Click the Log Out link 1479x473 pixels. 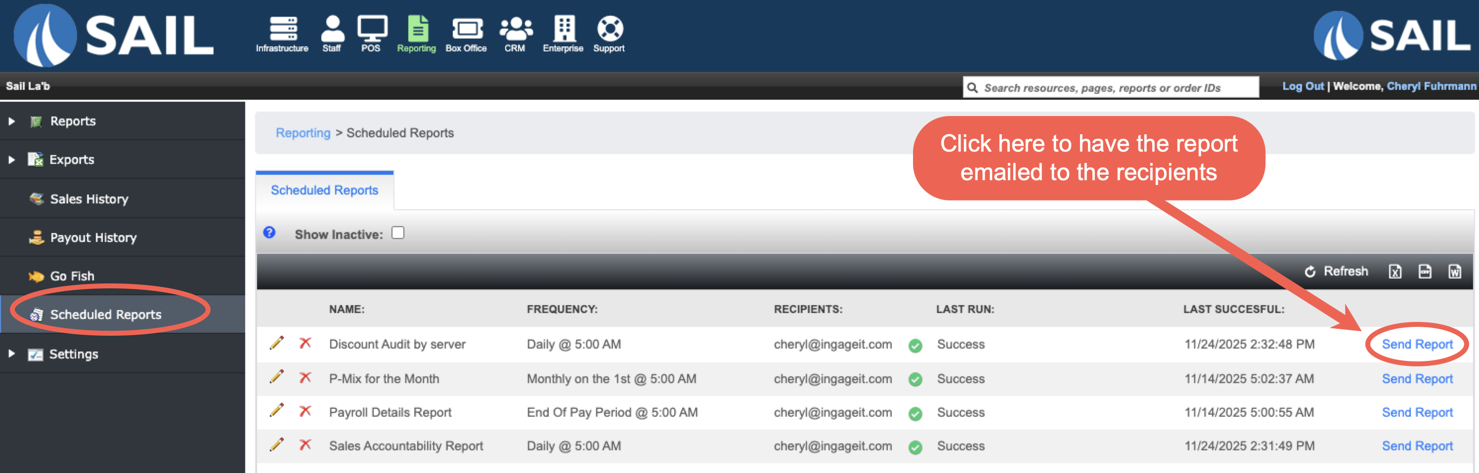1303,86
